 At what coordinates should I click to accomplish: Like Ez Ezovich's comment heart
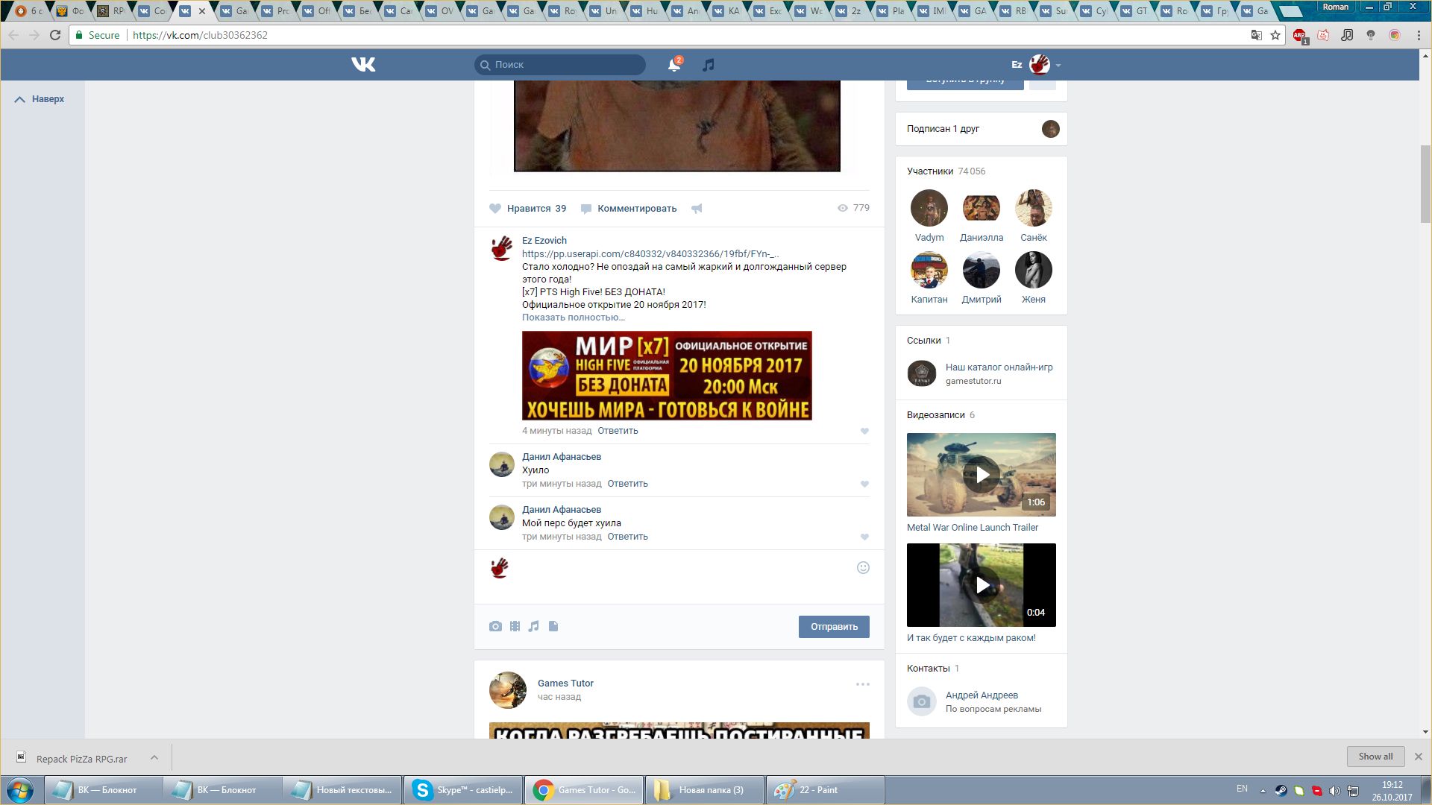coord(864,432)
